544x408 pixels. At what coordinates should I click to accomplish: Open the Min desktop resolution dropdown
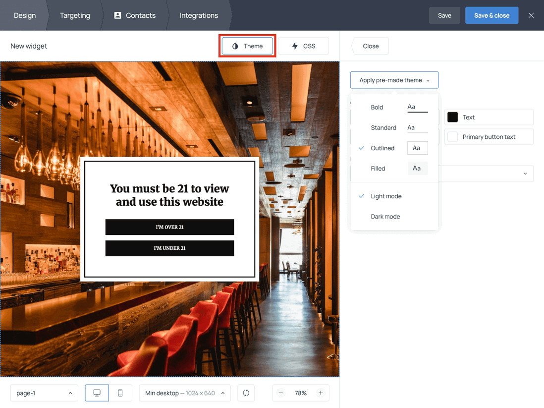tap(184, 393)
